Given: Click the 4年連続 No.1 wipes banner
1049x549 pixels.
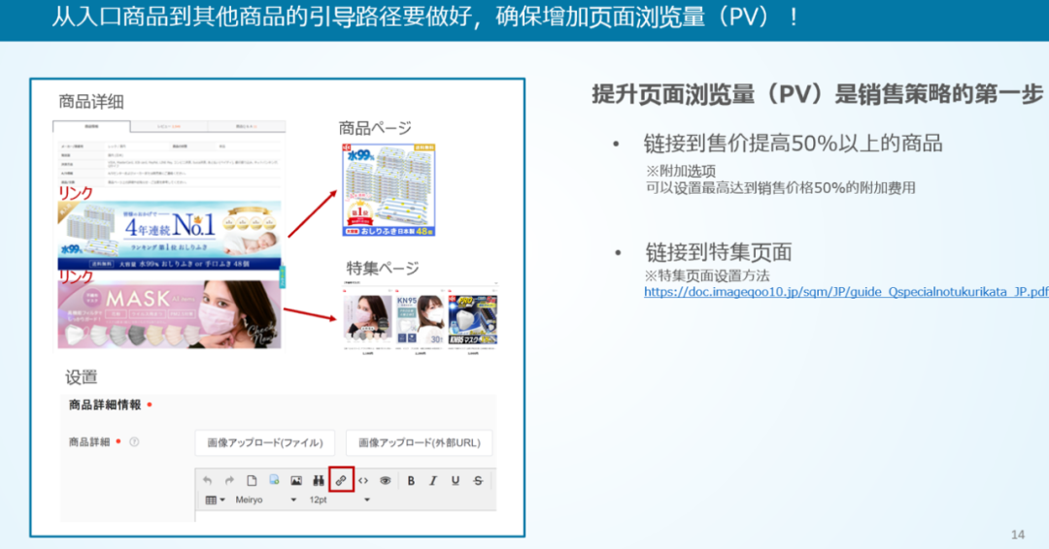Looking at the screenshot, I should (169, 236).
